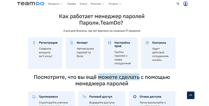Click the subtitle '4 шга для бизнеса'
Screen dimensions: 209x106
pyautogui.click(x=75, y=31)
